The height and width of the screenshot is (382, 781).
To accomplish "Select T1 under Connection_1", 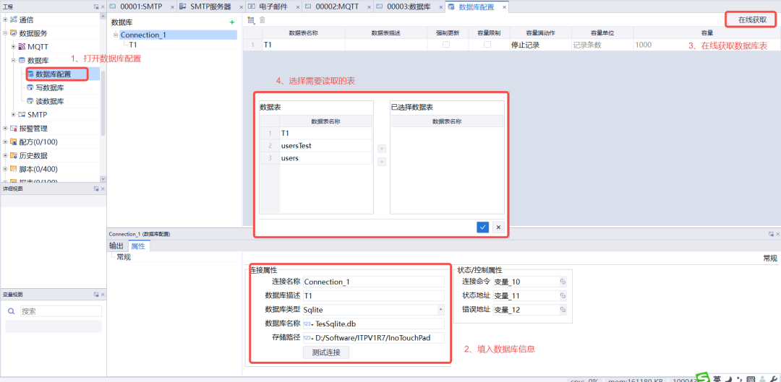I will coord(133,44).
